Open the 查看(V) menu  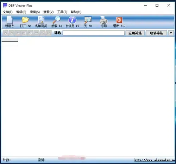[x=49, y=12]
